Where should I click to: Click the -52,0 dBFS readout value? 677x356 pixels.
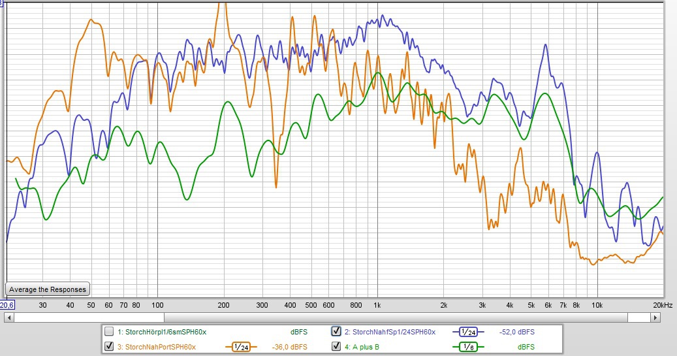pos(516,332)
